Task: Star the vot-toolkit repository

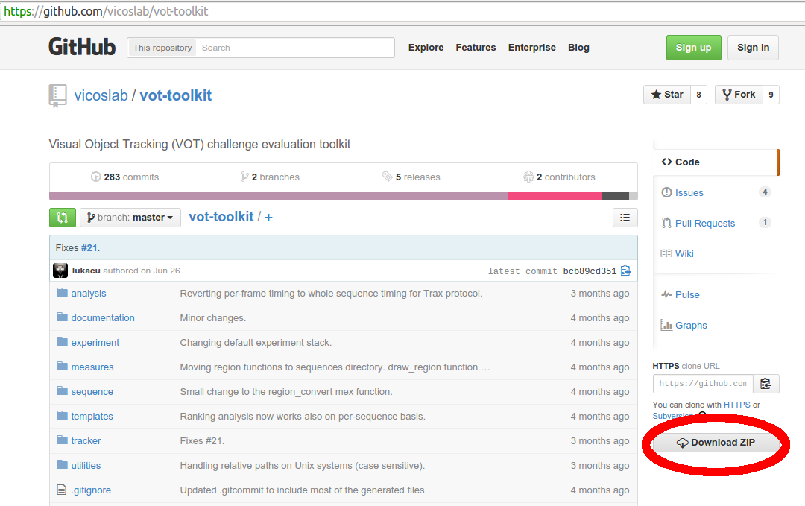Action: coord(667,95)
